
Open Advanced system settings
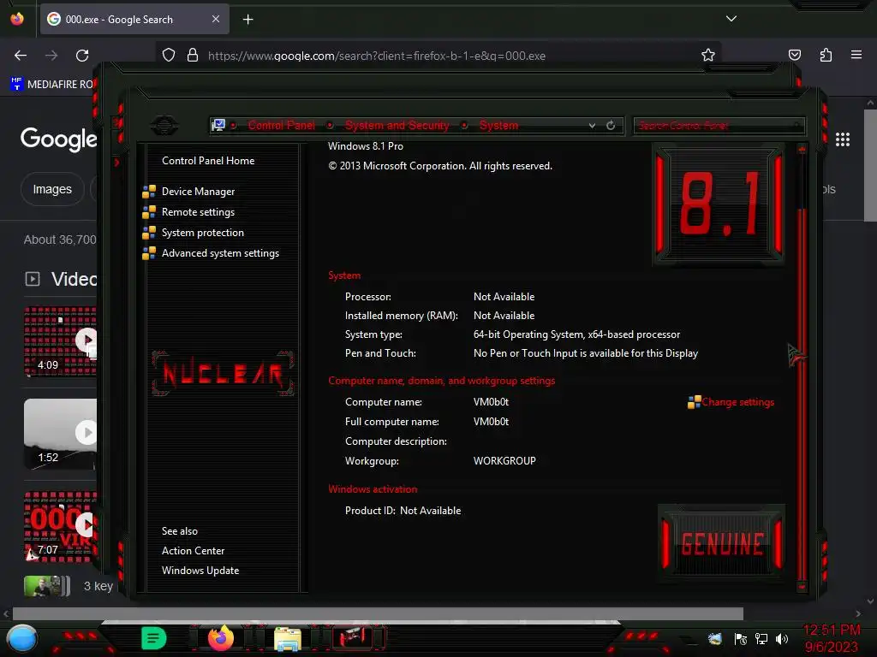(220, 253)
